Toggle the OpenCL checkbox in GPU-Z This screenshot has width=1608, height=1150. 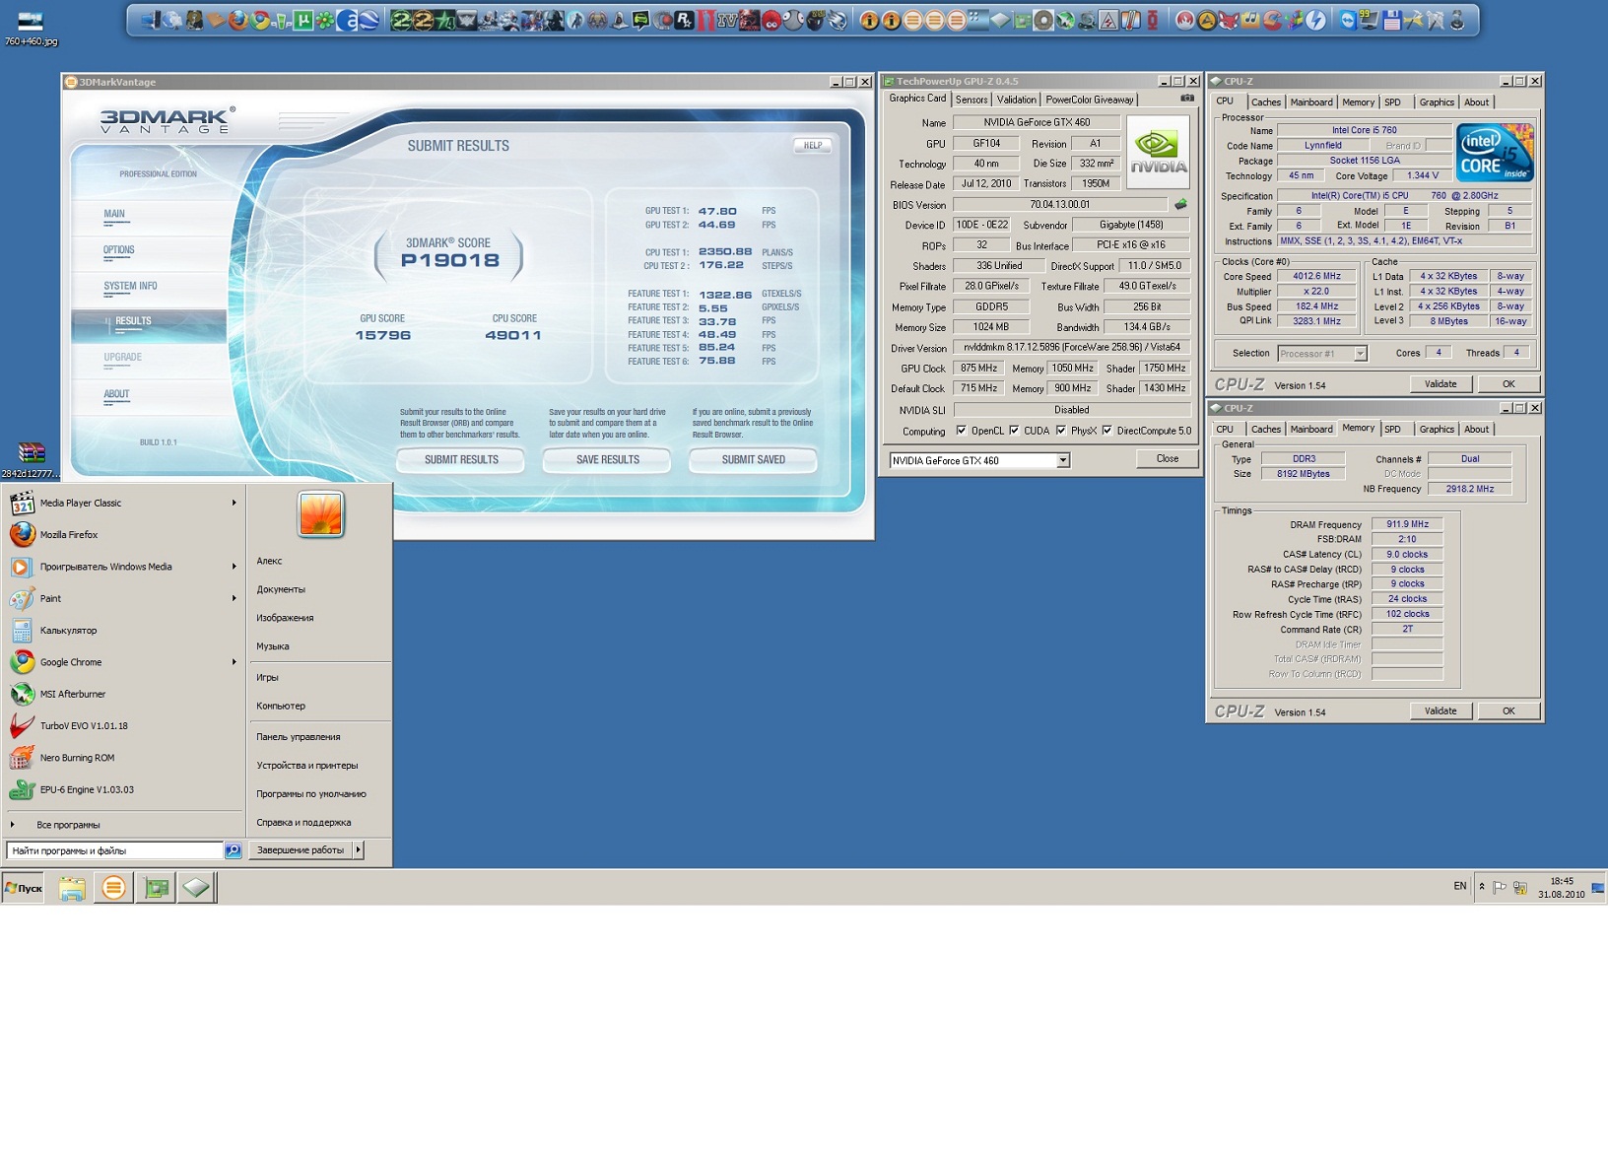pos(962,431)
